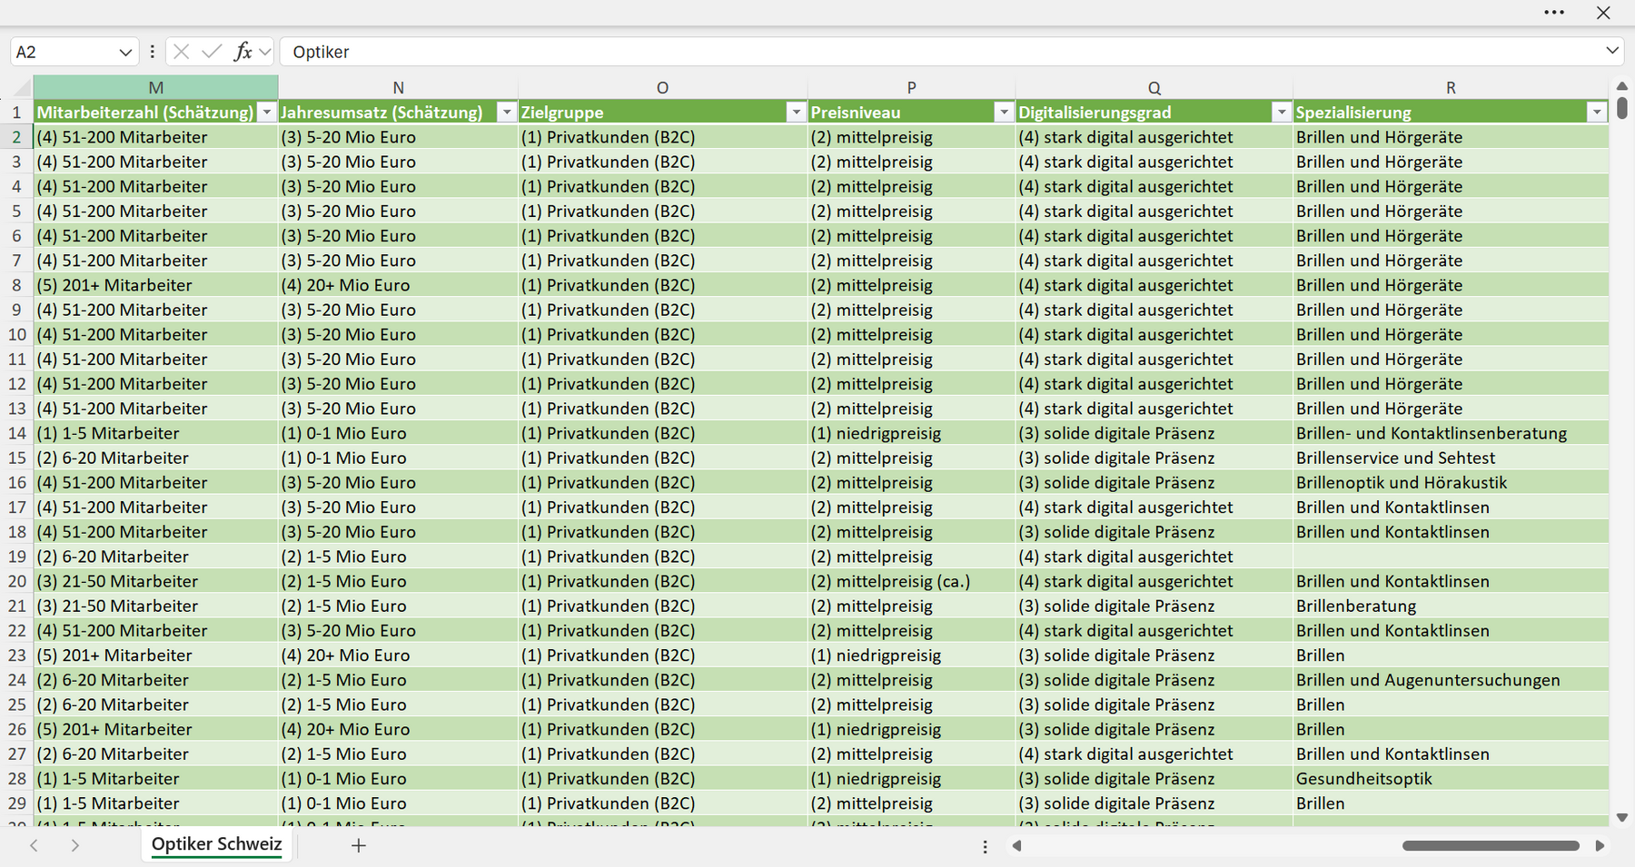Open the Spezialisierung filter dropdown
This screenshot has width=1635, height=867.
(x=1597, y=113)
